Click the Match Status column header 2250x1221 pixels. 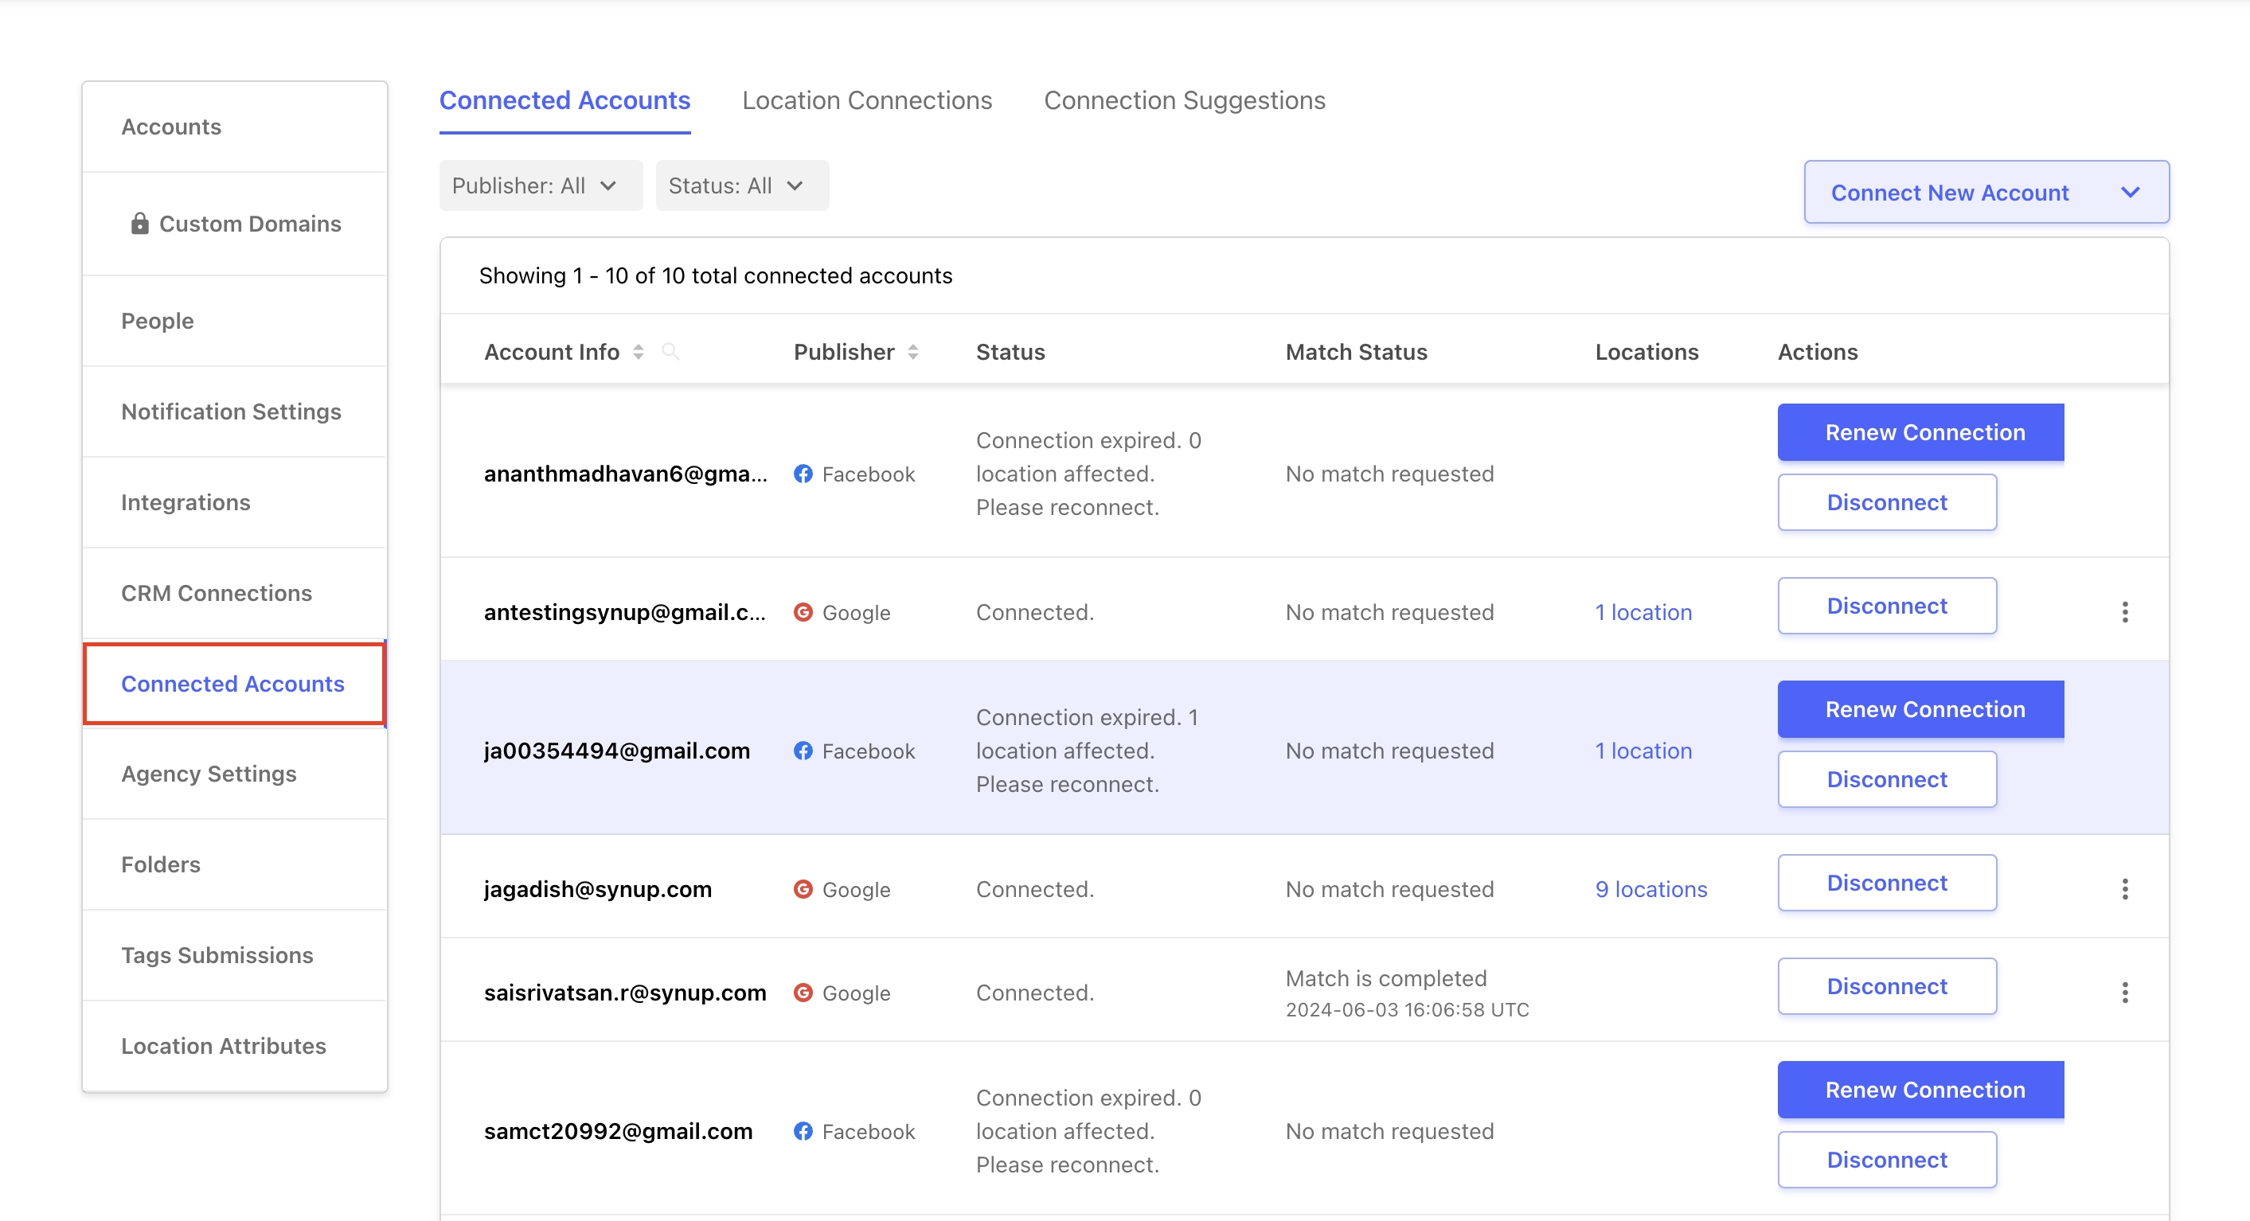click(1357, 352)
